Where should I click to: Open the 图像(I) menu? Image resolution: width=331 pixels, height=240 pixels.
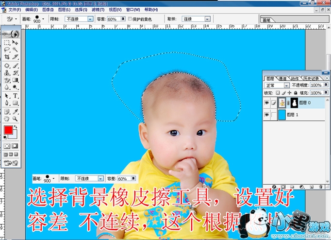(x=48, y=10)
